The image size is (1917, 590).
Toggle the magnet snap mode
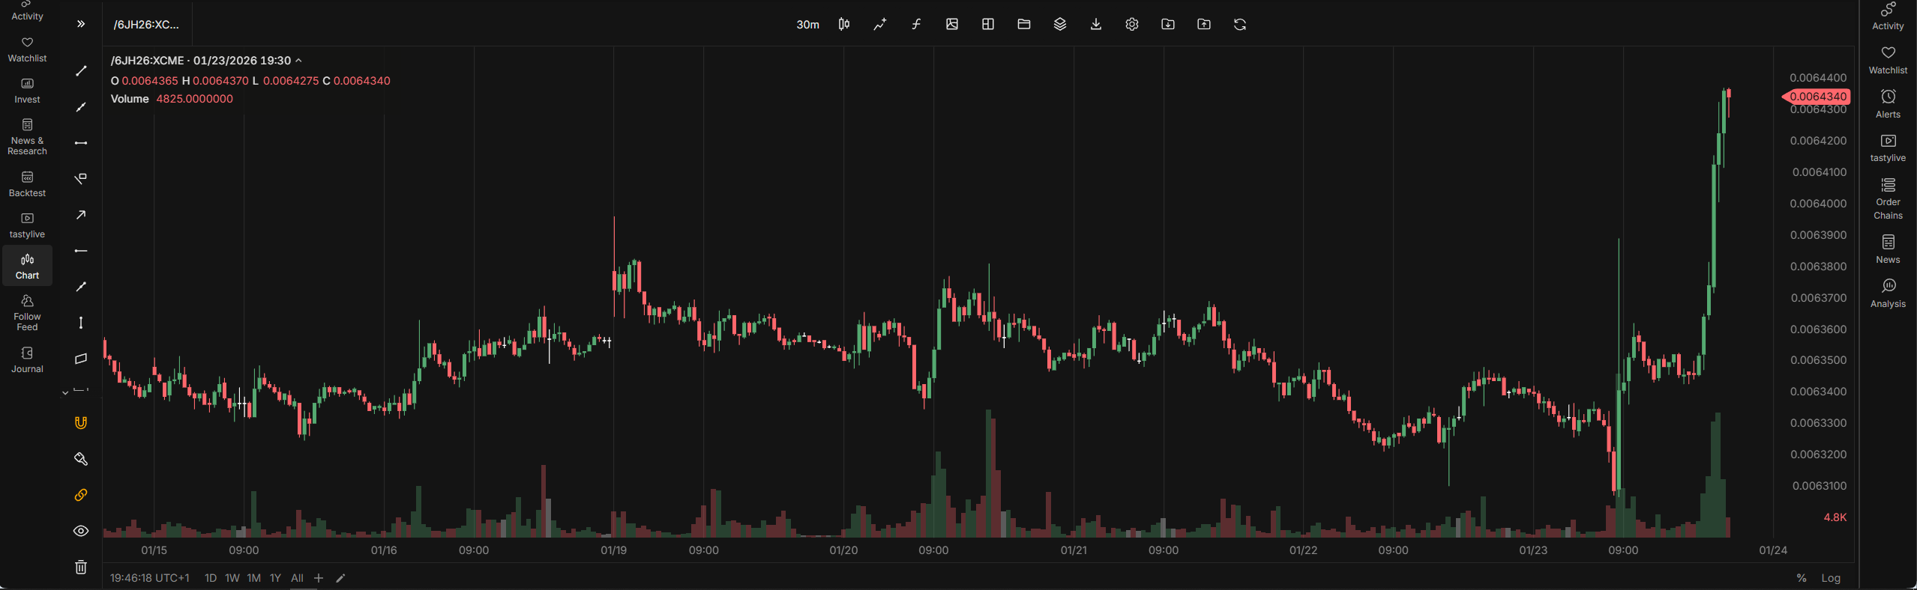[81, 423]
